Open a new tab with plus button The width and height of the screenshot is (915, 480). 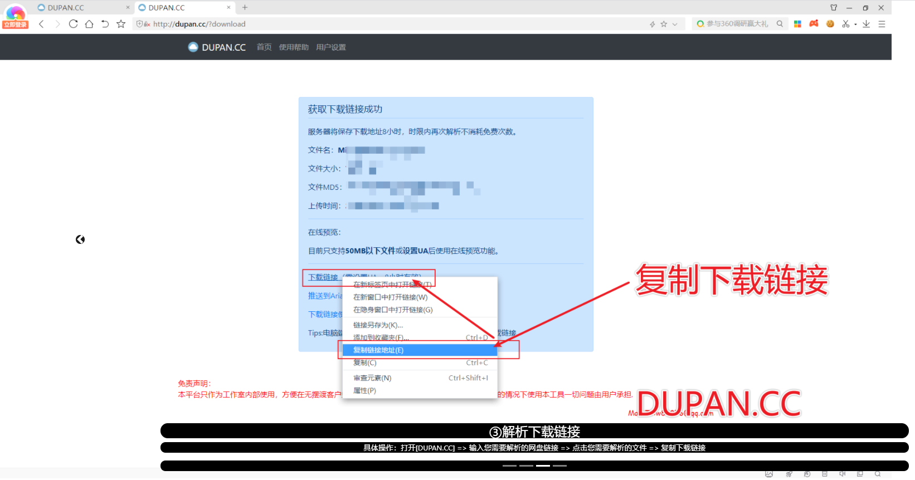(245, 8)
